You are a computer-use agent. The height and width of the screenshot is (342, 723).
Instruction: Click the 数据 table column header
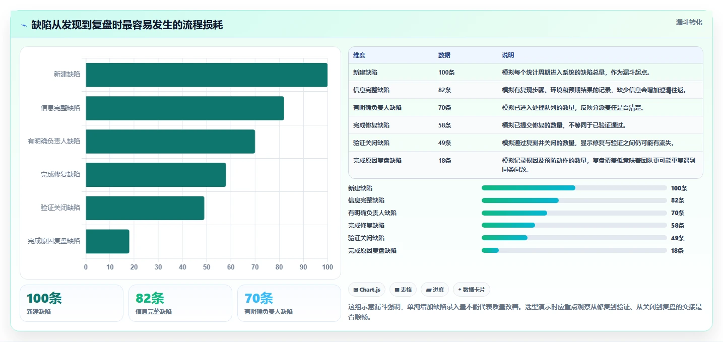point(444,55)
